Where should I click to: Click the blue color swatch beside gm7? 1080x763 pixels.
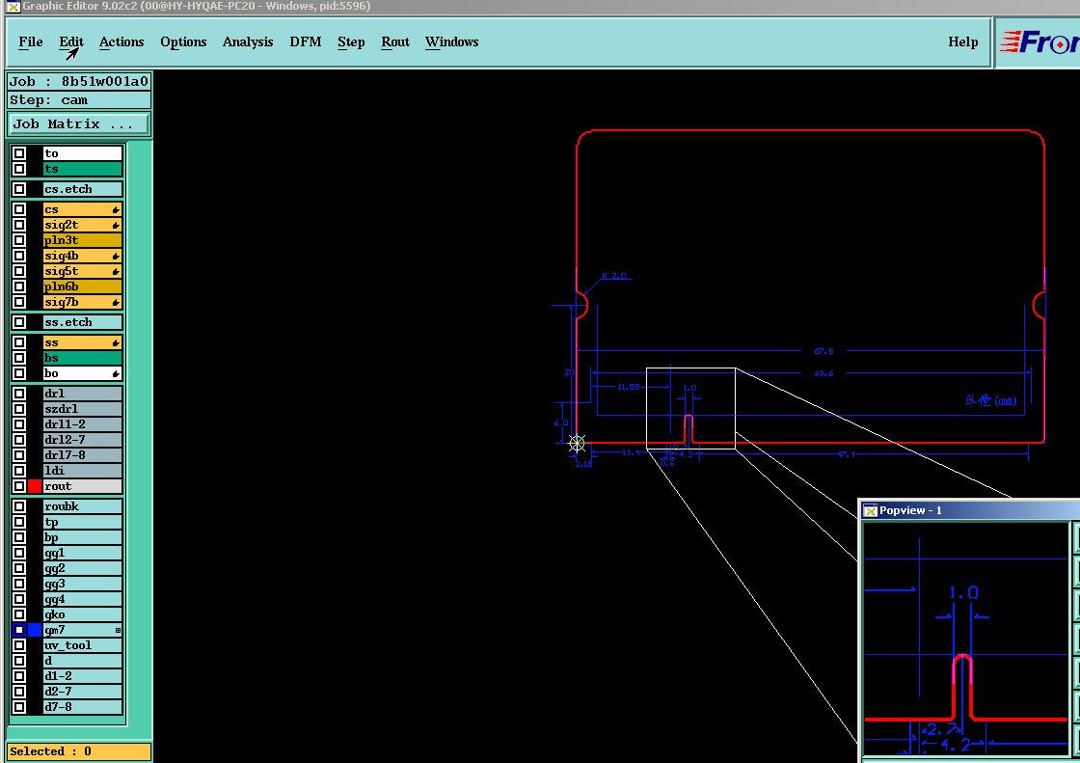click(x=35, y=630)
